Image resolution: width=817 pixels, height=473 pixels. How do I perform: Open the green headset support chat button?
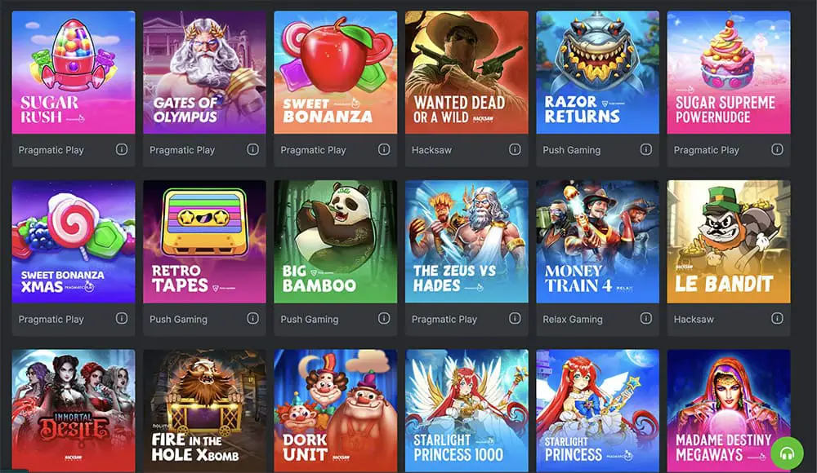(x=787, y=453)
